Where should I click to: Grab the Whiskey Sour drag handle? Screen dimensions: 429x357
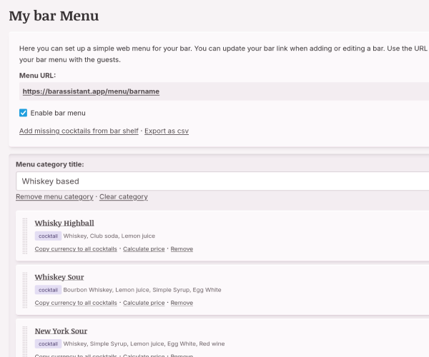(x=25, y=290)
